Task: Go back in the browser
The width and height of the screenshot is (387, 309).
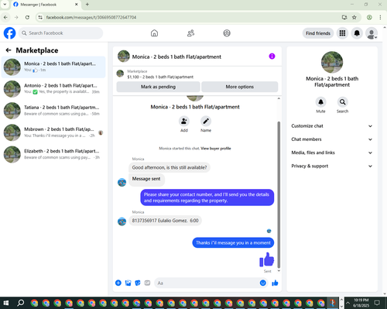Action: pyautogui.click(x=5, y=17)
